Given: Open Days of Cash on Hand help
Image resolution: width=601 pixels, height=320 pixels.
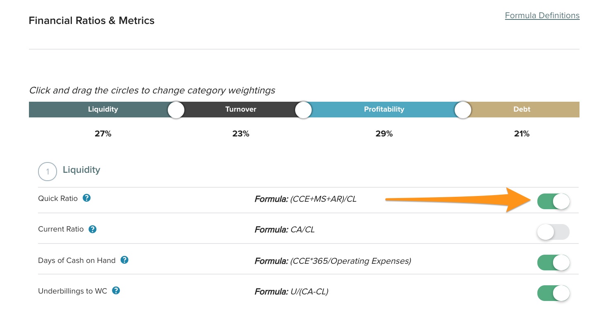Looking at the screenshot, I should click(x=124, y=260).
